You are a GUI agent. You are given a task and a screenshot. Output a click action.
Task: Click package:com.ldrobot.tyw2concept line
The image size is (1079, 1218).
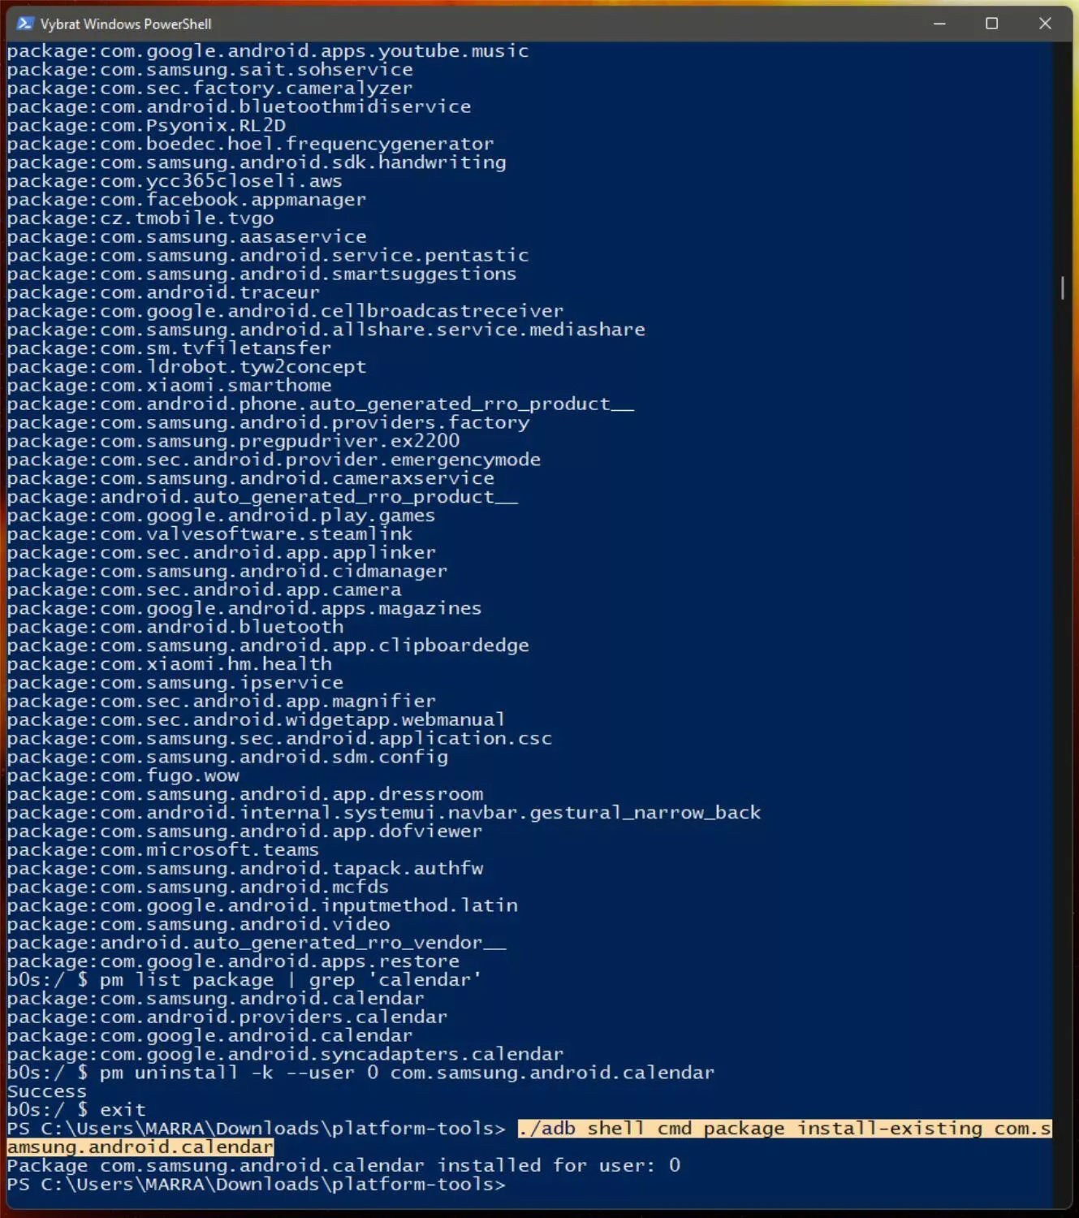187,368
